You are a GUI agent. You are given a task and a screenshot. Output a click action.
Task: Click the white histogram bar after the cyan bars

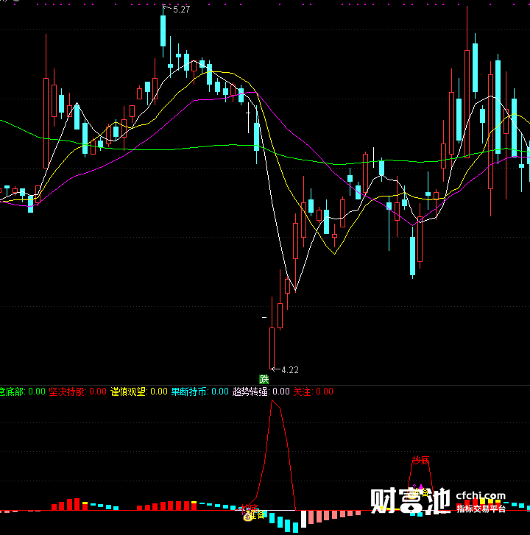(x=303, y=519)
